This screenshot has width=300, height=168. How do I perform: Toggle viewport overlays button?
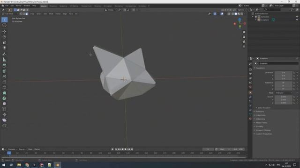click(x=222, y=14)
